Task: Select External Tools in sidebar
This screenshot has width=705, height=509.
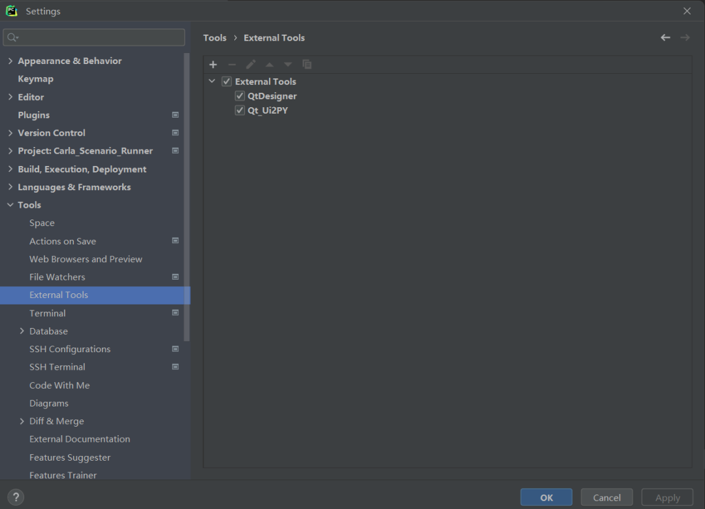Action: pyautogui.click(x=95, y=295)
